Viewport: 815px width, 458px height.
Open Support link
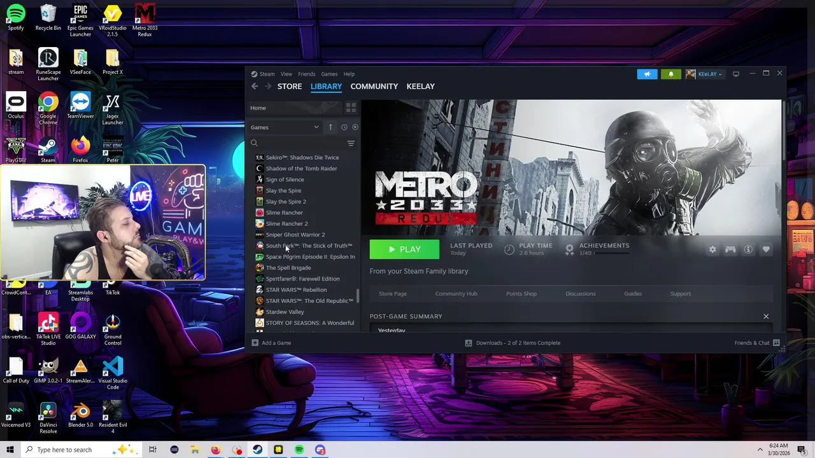tap(680, 294)
